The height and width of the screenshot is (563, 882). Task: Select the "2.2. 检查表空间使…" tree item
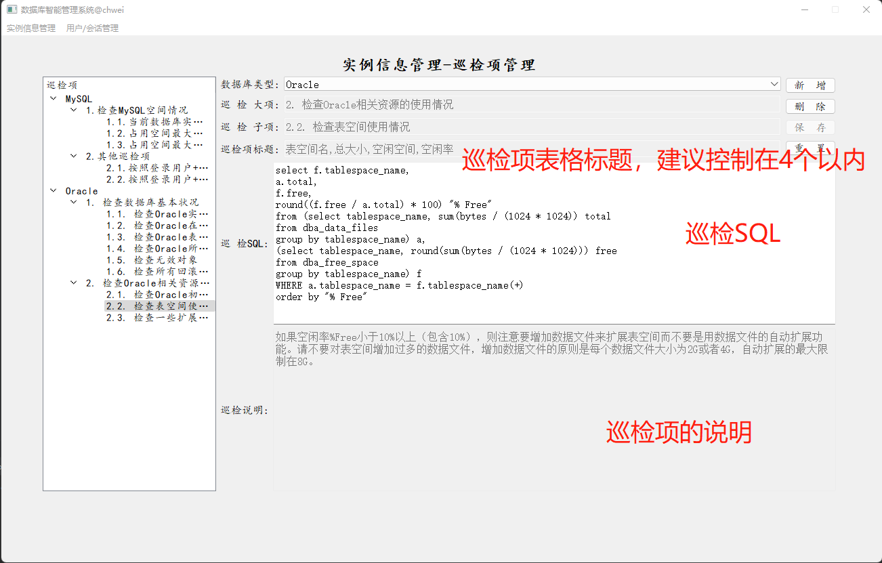click(x=156, y=306)
